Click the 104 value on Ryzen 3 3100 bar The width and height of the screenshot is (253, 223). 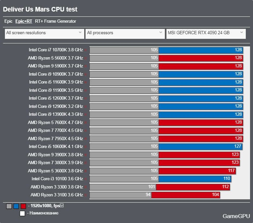pos(215,195)
